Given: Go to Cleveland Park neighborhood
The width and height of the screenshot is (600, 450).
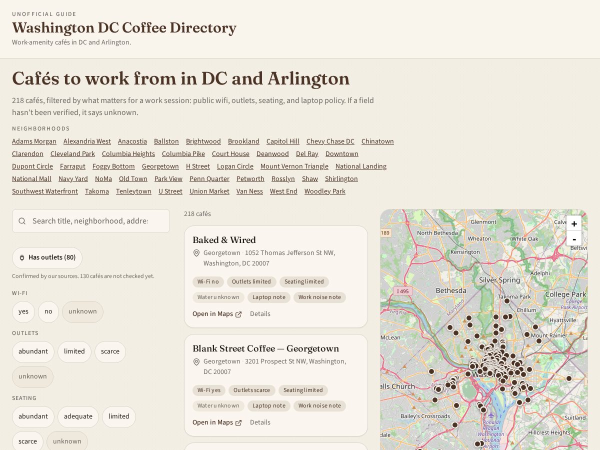Looking at the screenshot, I should [72, 154].
